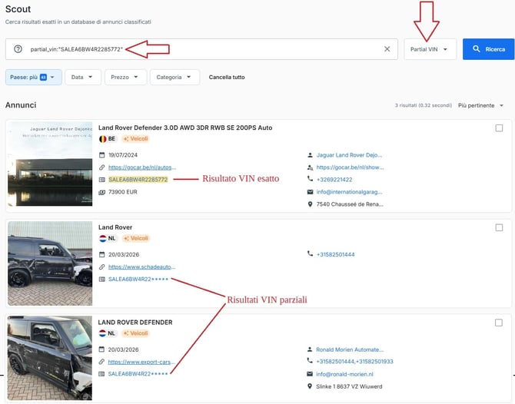Screen dimensions: 515x404
Task: Open the Prezzo price filter dropdown
Action: pos(125,77)
